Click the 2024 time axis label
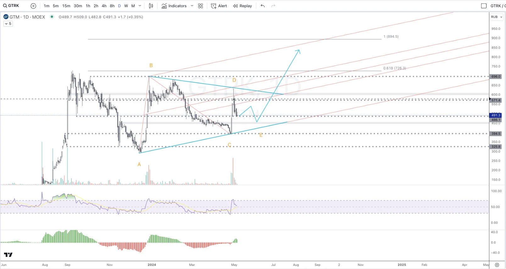Viewport: 506px width, 269px height. [x=152, y=265]
